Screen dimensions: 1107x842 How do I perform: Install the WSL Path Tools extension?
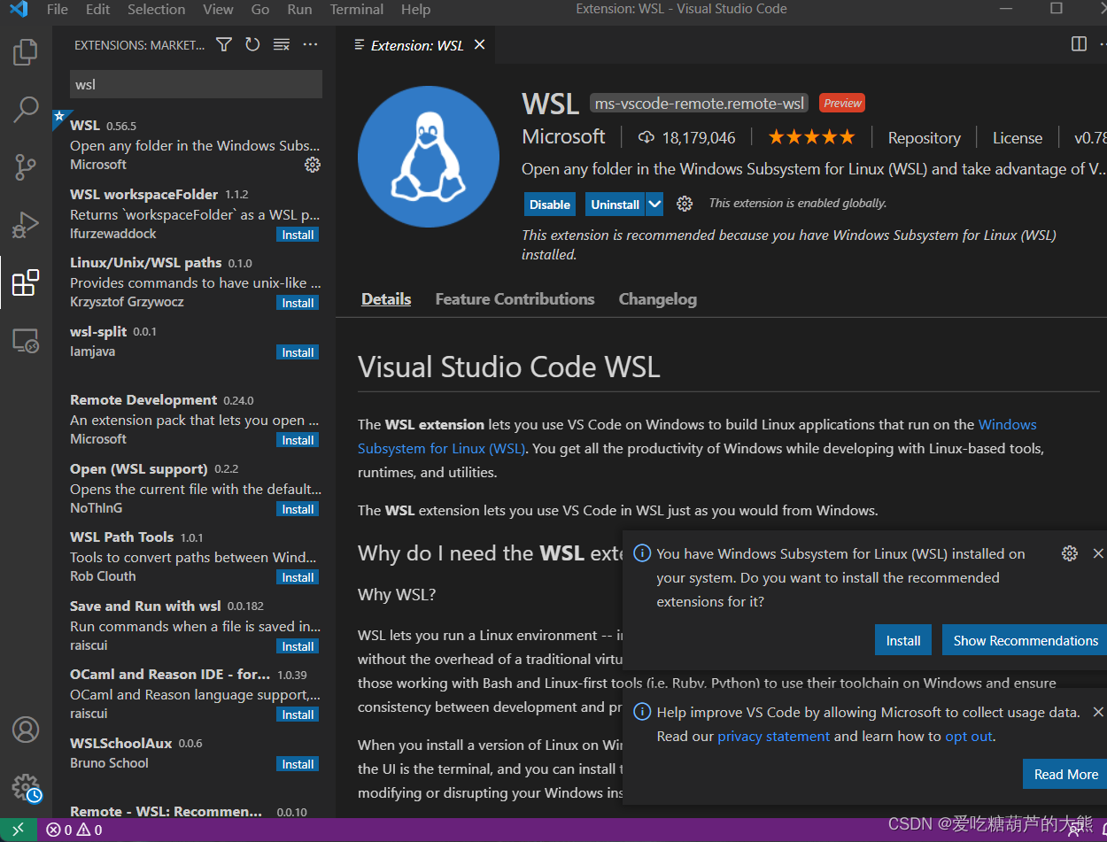[x=298, y=576]
